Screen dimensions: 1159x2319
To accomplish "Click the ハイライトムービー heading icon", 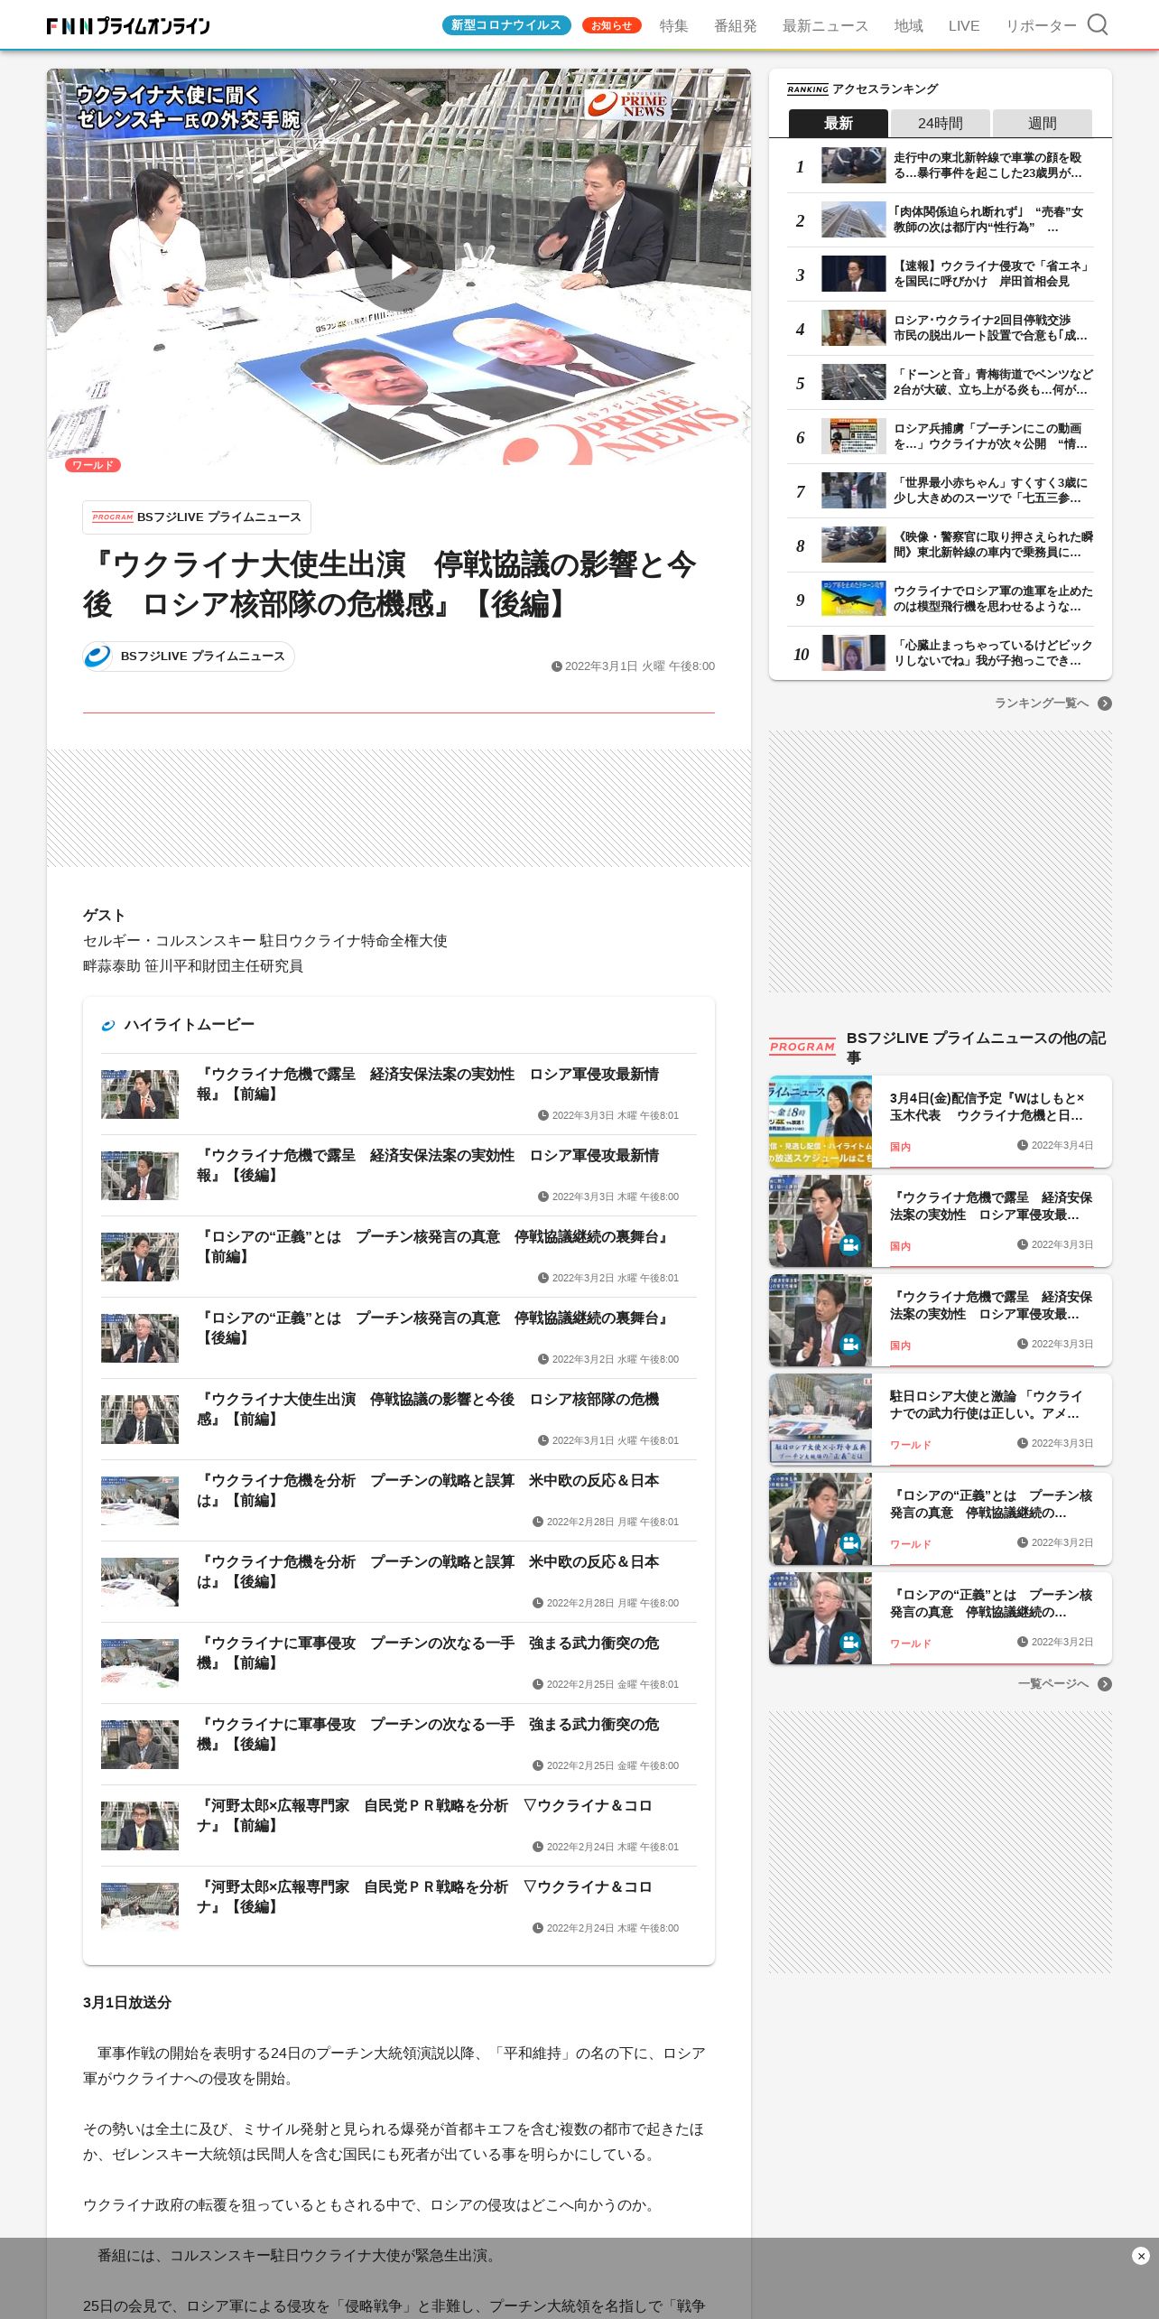I will tap(108, 1025).
